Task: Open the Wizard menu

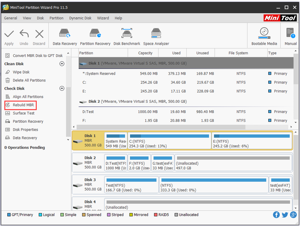Action: coord(103,18)
